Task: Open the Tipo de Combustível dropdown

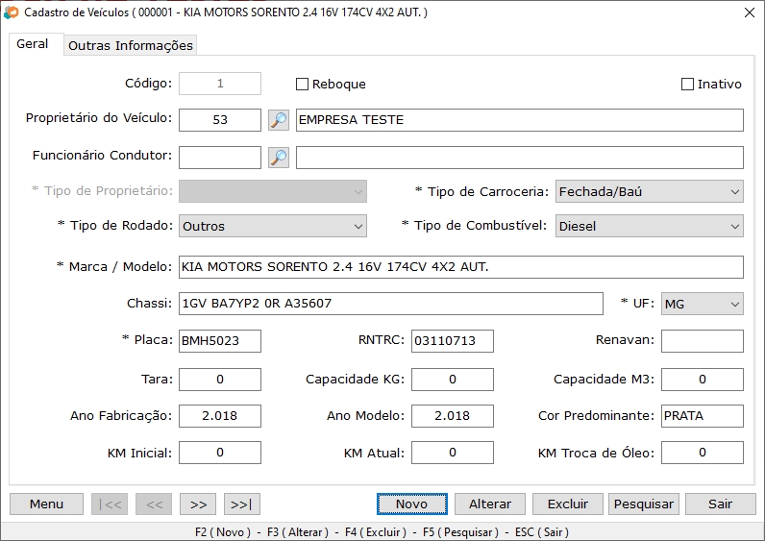Action: pos(649,227)
